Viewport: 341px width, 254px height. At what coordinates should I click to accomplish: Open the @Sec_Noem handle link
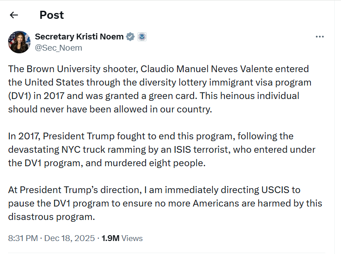[x=58, y=47]
